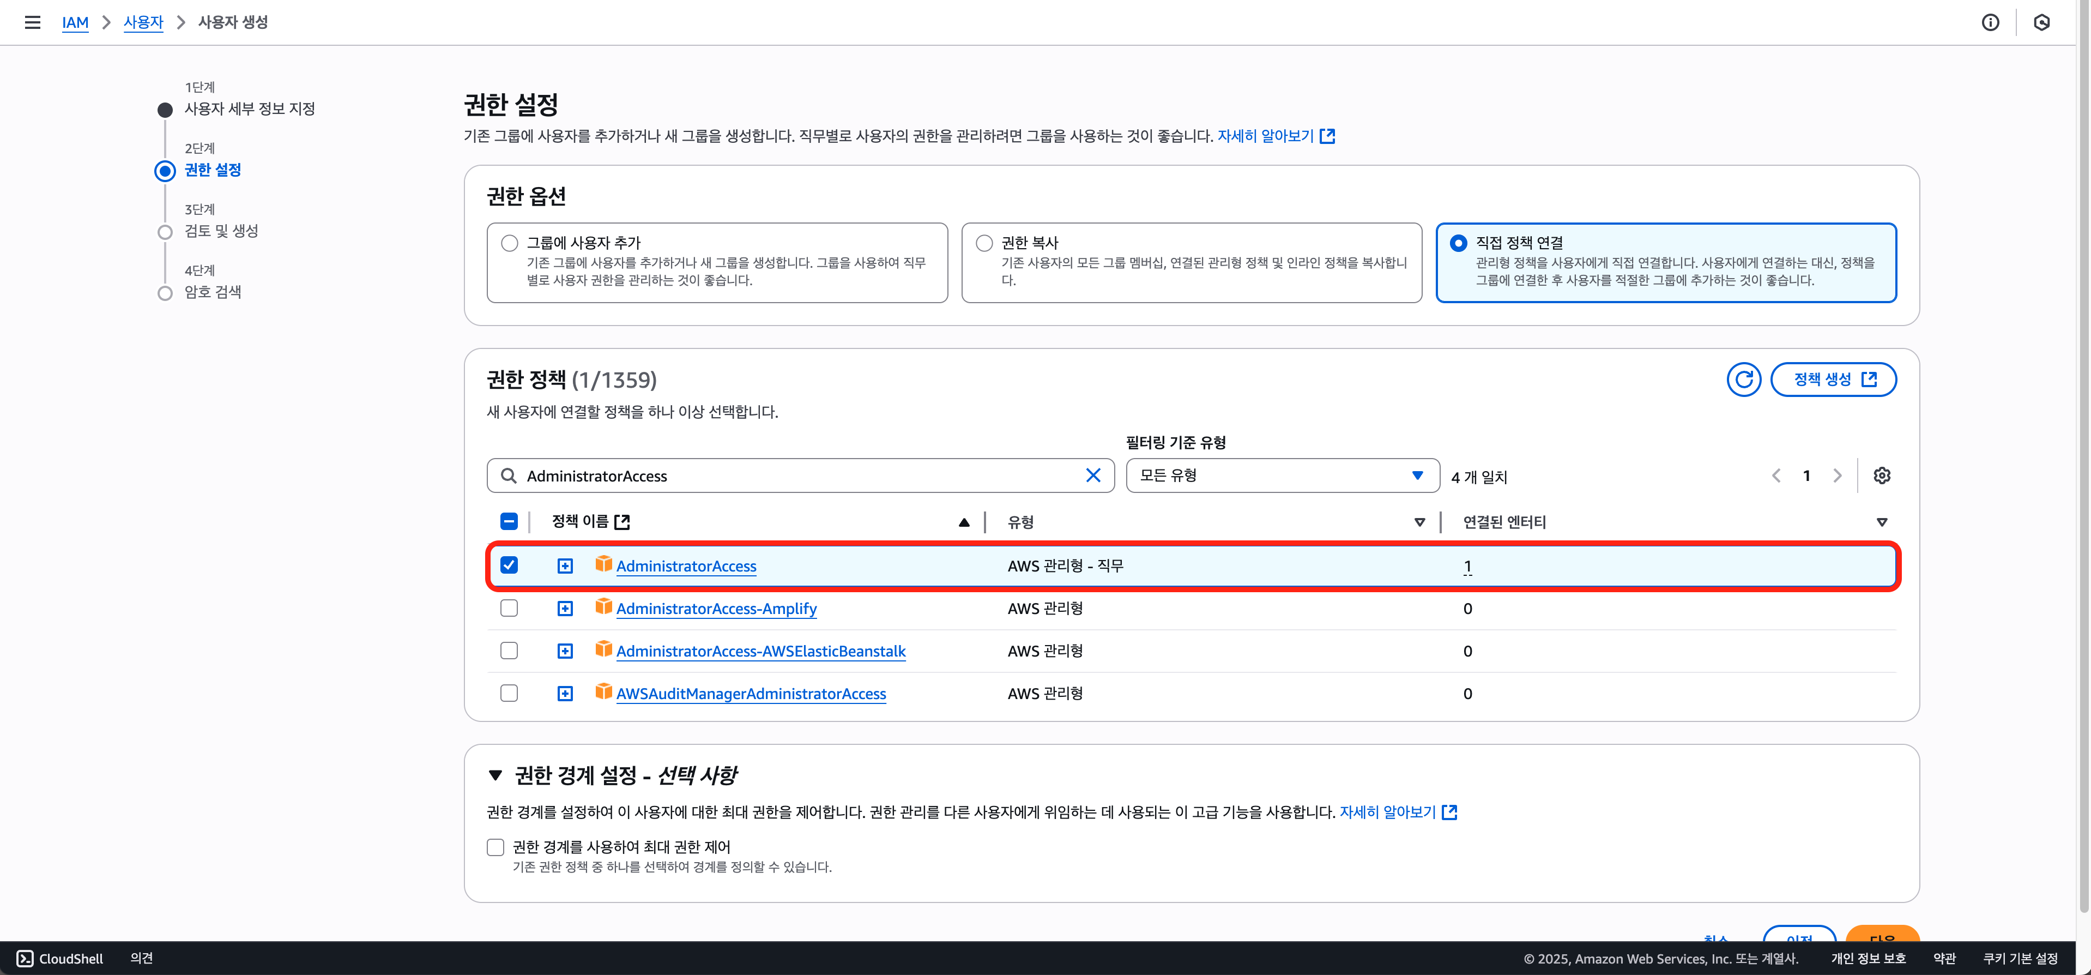Check the AWSAuditManagerAdministratorAccess policy checkbox
This screenshot has width=2091, height=975.
509,693
